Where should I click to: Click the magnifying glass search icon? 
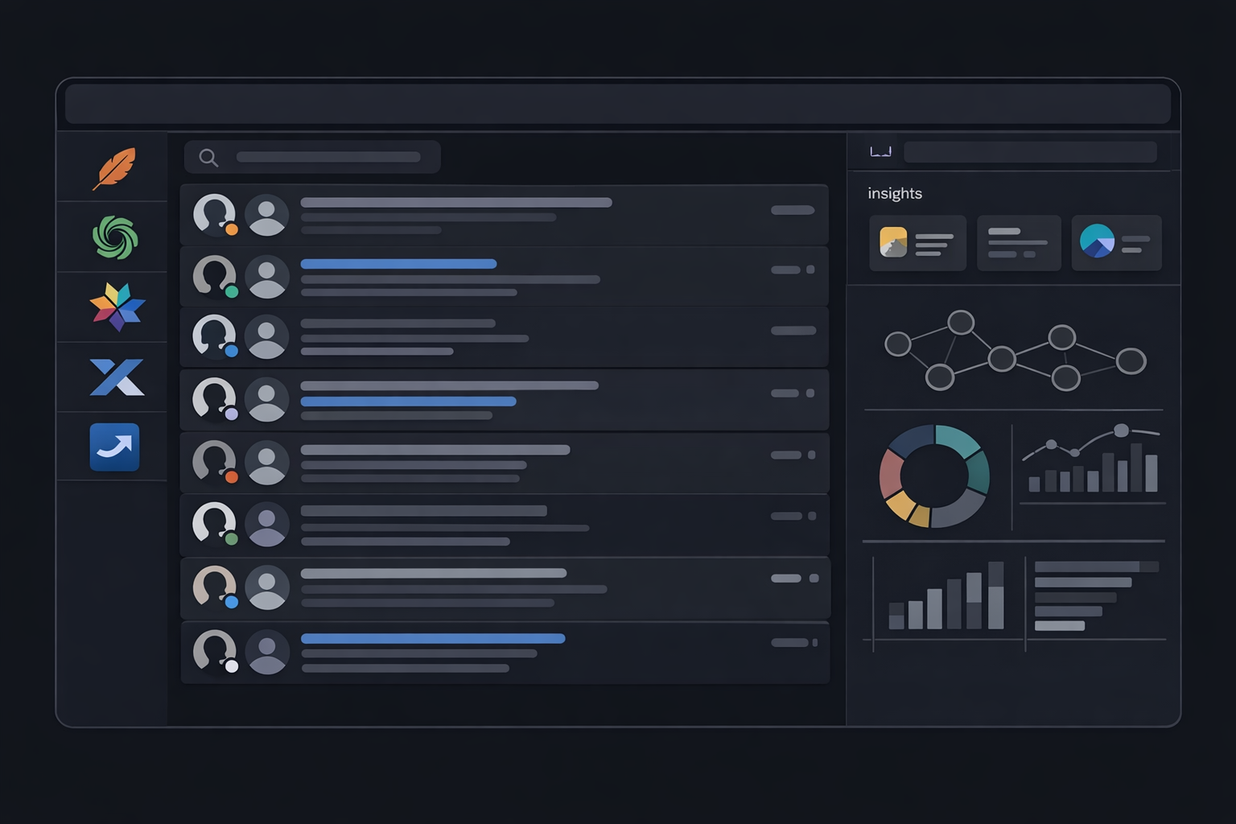[x=208, y=158]
